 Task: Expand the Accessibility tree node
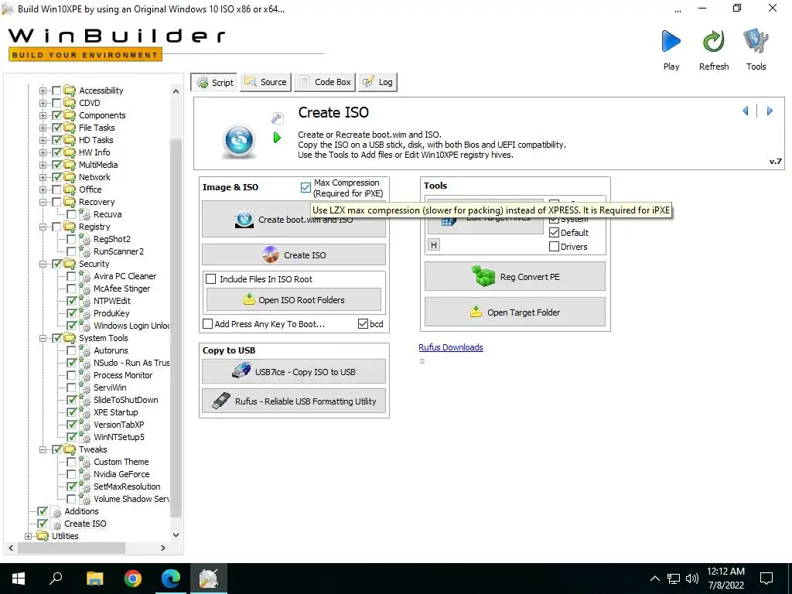tap(43, 90)
